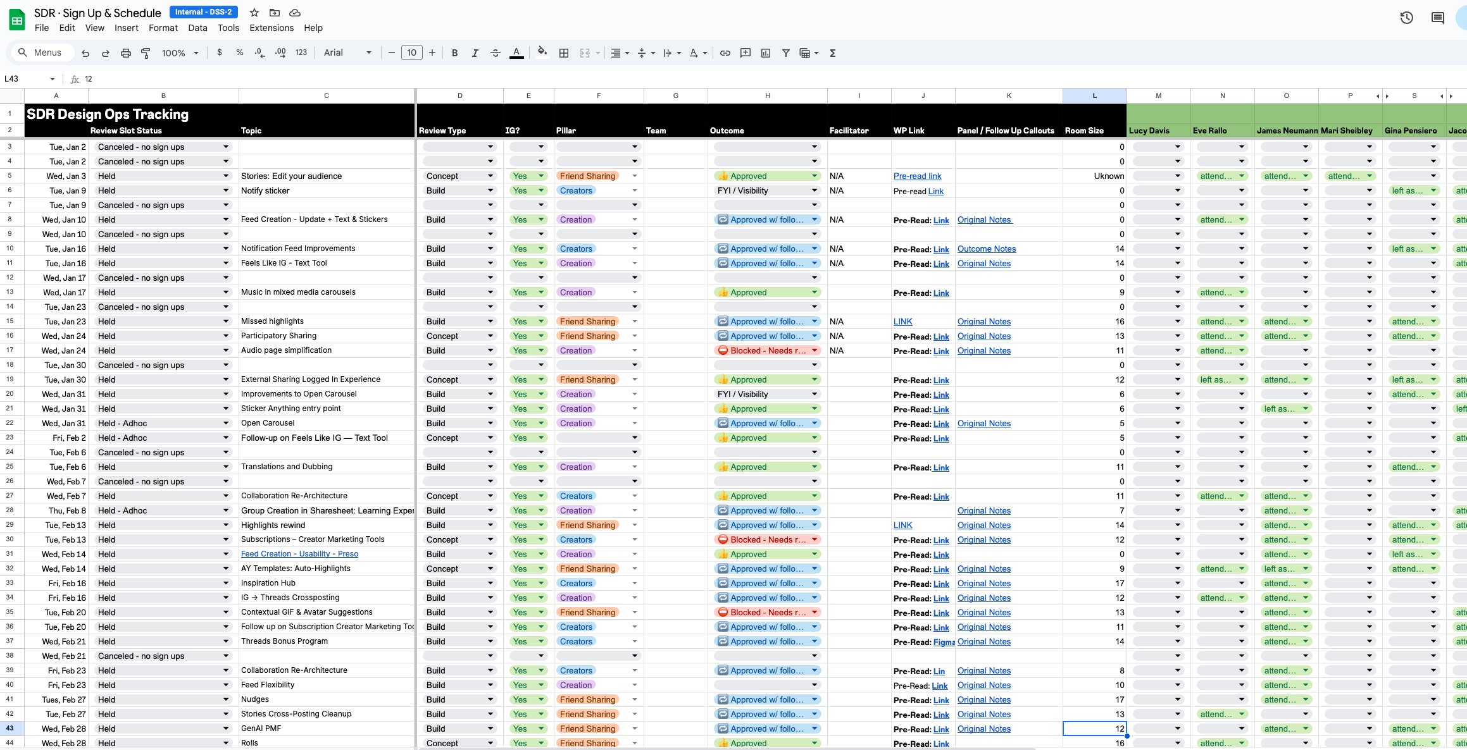
Task: Toggle strikethrough formatting
Action: pos(496,53)
